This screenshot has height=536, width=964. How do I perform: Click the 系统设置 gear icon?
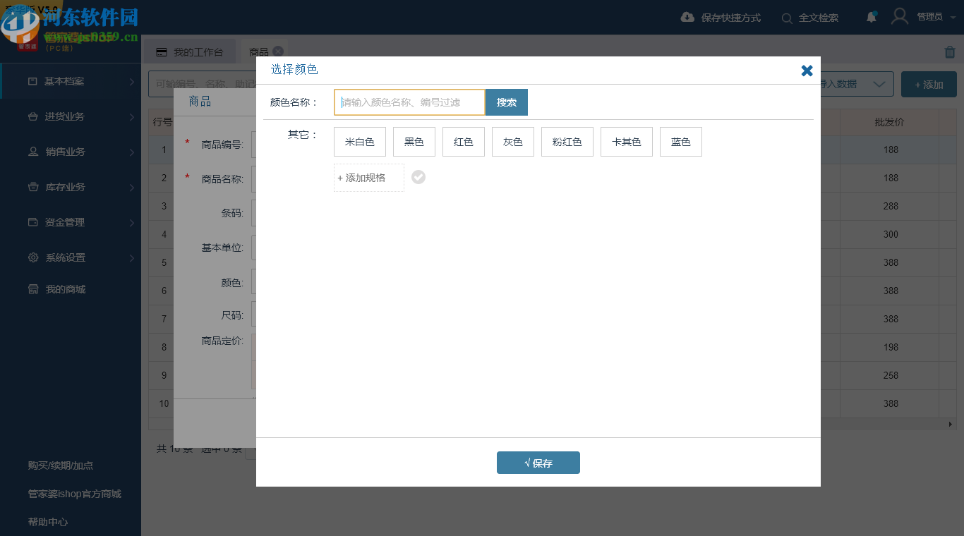(x=31, y=257)
